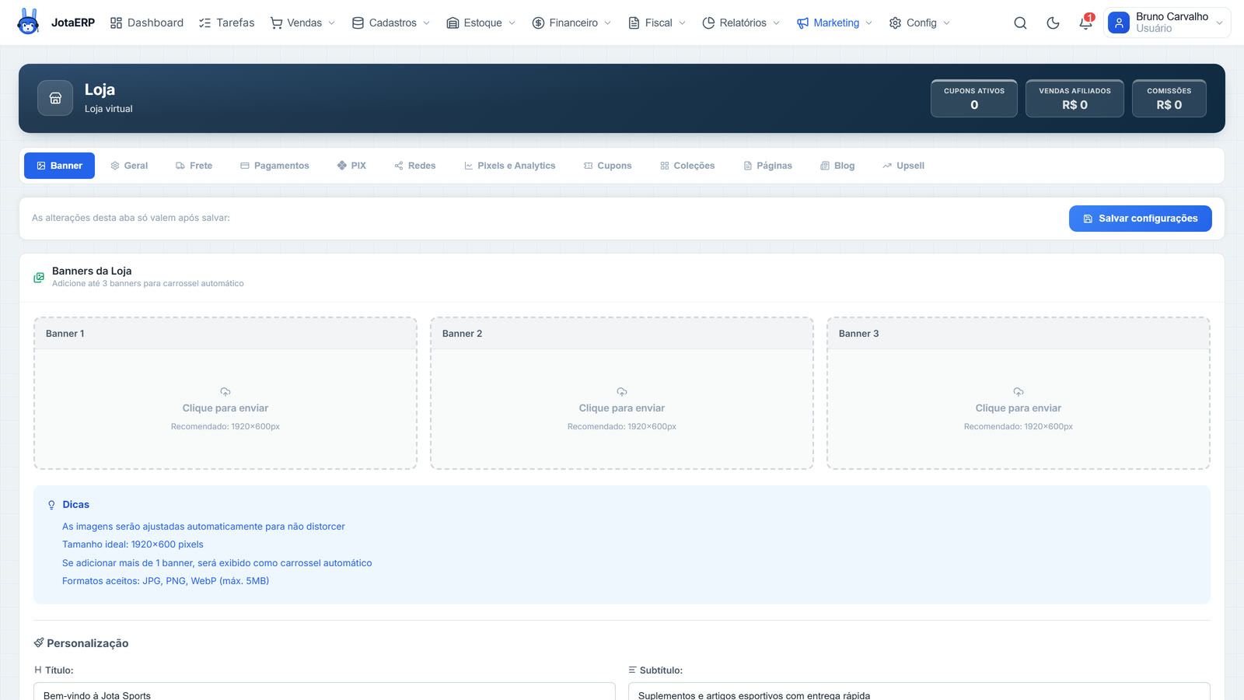Switch to the Coleções tab
Image resolution: width=1244 pixels, height=700 pixels.
click(x=687, y=166)
